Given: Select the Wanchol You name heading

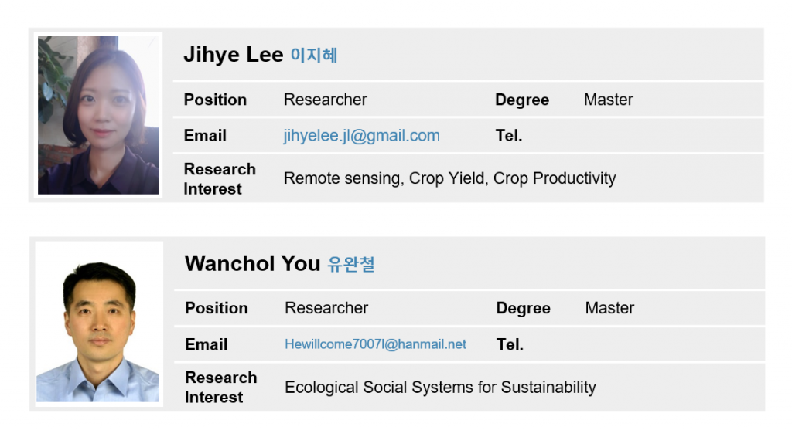Looking at the screenshot, I should point(252,263).
